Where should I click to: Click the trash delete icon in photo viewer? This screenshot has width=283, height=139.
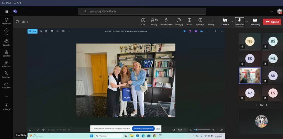(x=46, y=31)
